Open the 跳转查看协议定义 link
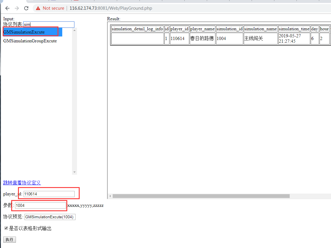This screenshot has width=331, height=248. click(x=22, y=183)
